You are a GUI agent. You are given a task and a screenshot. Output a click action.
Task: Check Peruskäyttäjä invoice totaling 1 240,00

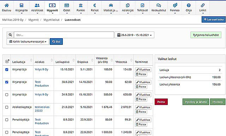(7, 132)
